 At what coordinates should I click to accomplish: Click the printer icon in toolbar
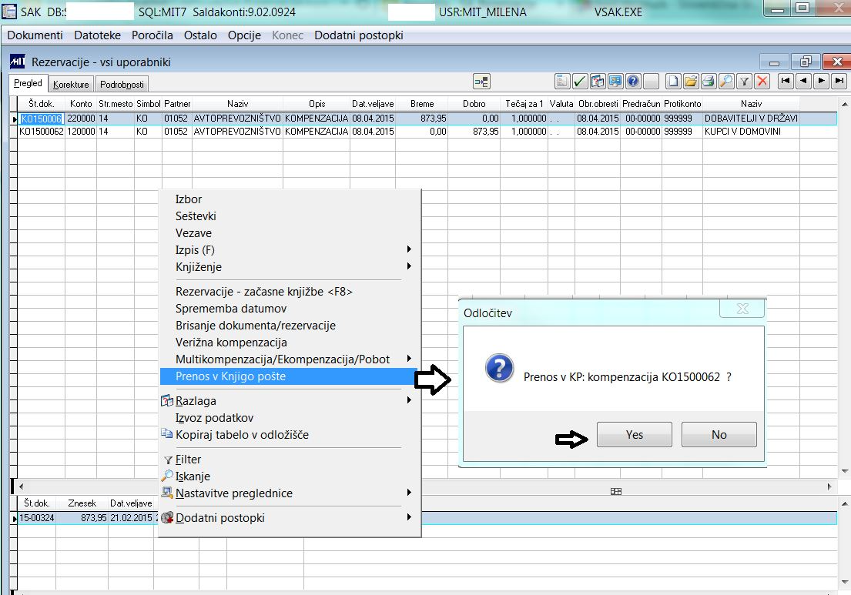tap(709, 81)
